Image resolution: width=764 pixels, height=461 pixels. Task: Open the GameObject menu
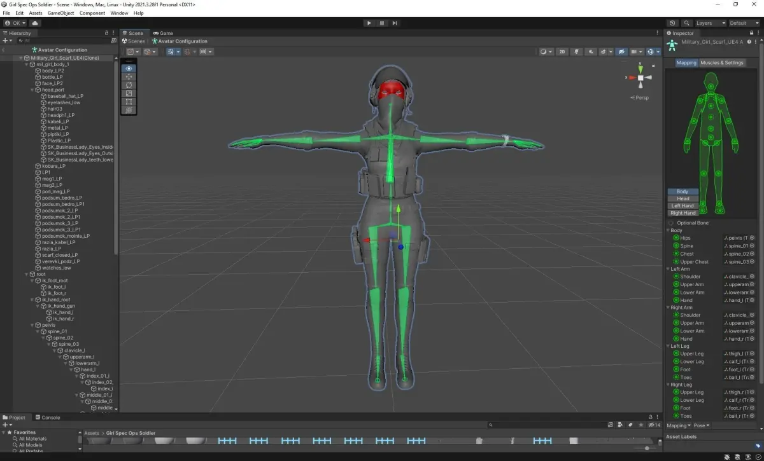(x=61, y=13)
